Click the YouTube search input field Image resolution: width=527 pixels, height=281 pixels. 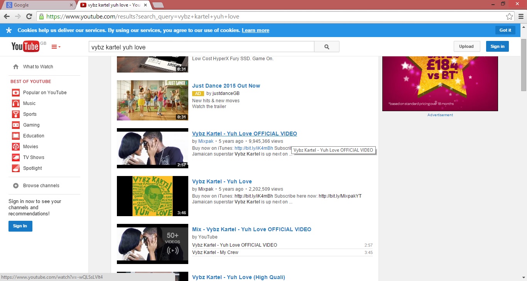click(x=201, y=47)
